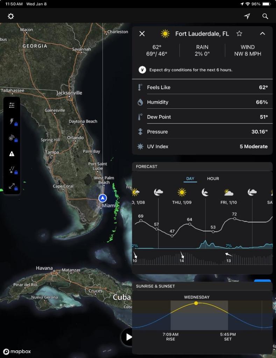Select the DAY forecast tab
Image resolution: width=276 pixels, height=358 pixels.
coord(190,179)
